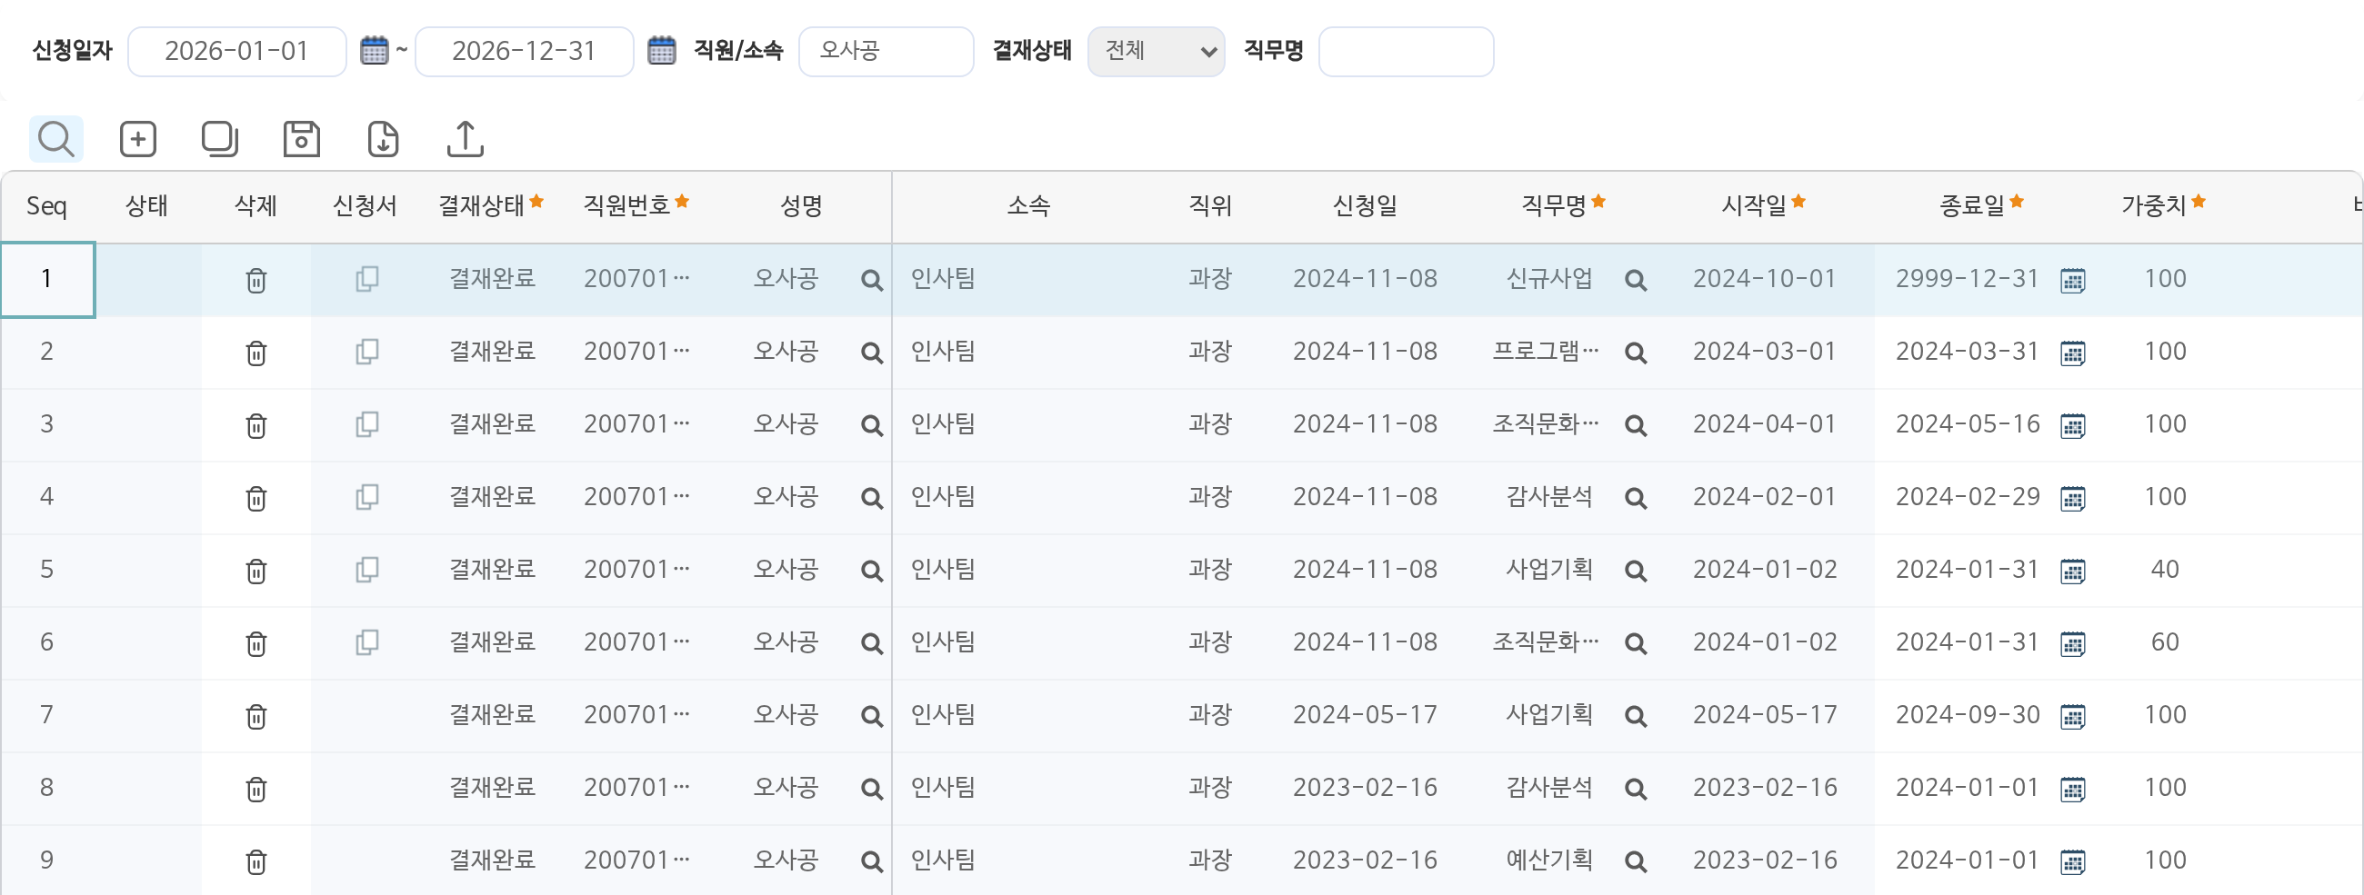Image resolution: width=2364 pixels, height=895 pixels.
Task: Search employee name in row 1
Action: pyautogui.click(x=872, y=281)
